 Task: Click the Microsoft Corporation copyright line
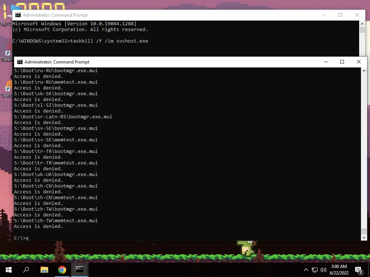coord(80,30)
